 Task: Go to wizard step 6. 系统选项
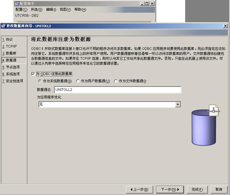tap(11, 74)
